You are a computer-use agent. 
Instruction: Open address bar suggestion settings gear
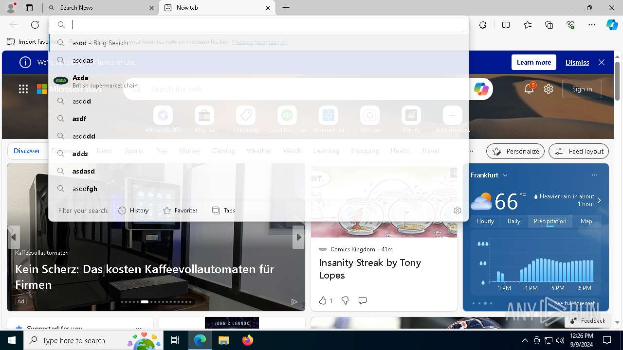[457, 210]
